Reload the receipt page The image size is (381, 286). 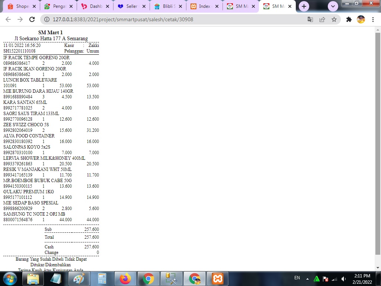pyautogui.click(x=32, y=19)
